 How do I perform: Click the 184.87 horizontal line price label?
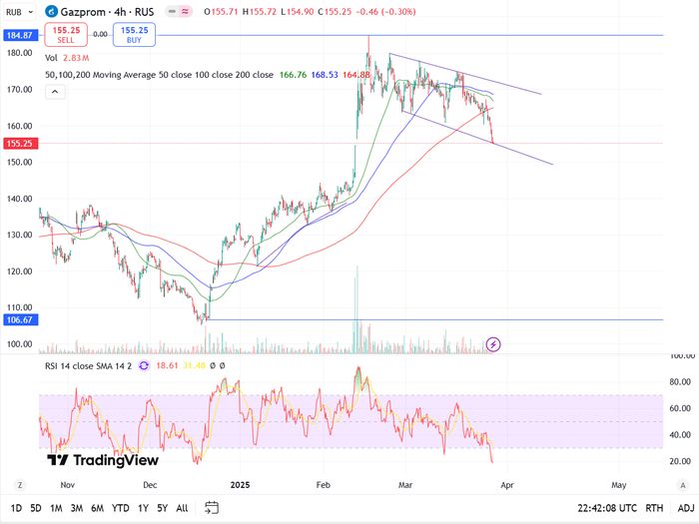pos(21,35)
